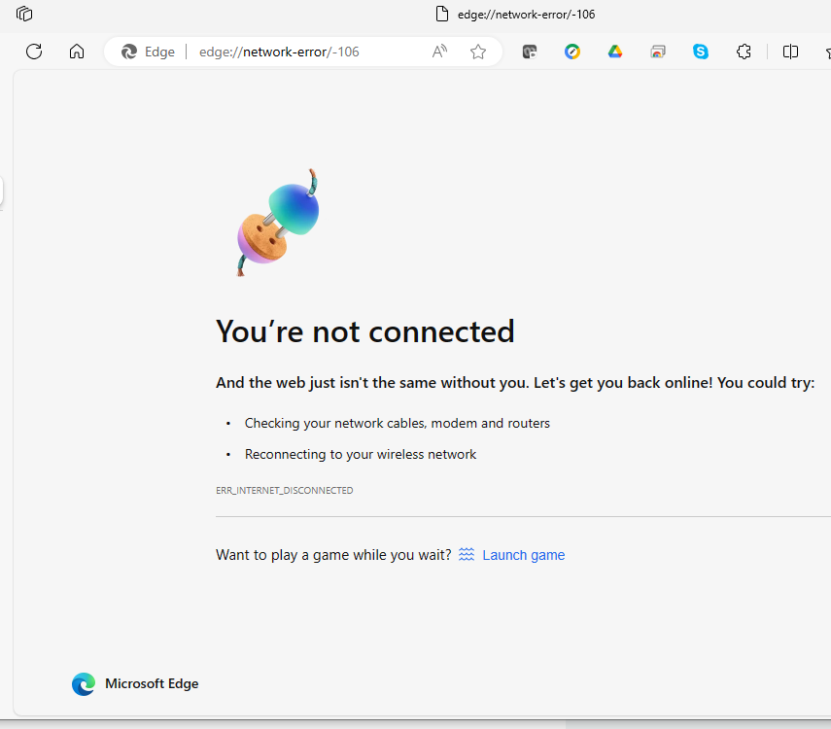Select the edge://network-error/-106 tab
The width and height of the screenshot is (831, 729).
[x=515, y=14]
